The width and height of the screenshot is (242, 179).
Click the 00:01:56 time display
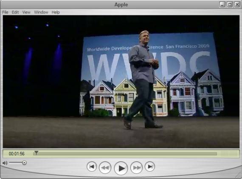pyautogui.click(x=17, y=153)
